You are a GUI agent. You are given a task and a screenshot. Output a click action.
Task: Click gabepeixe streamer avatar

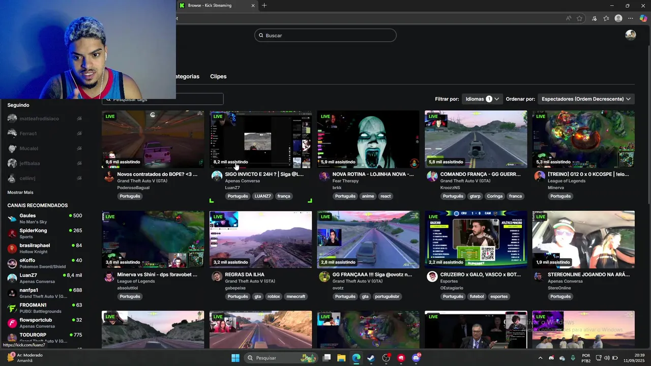point(217,277)
